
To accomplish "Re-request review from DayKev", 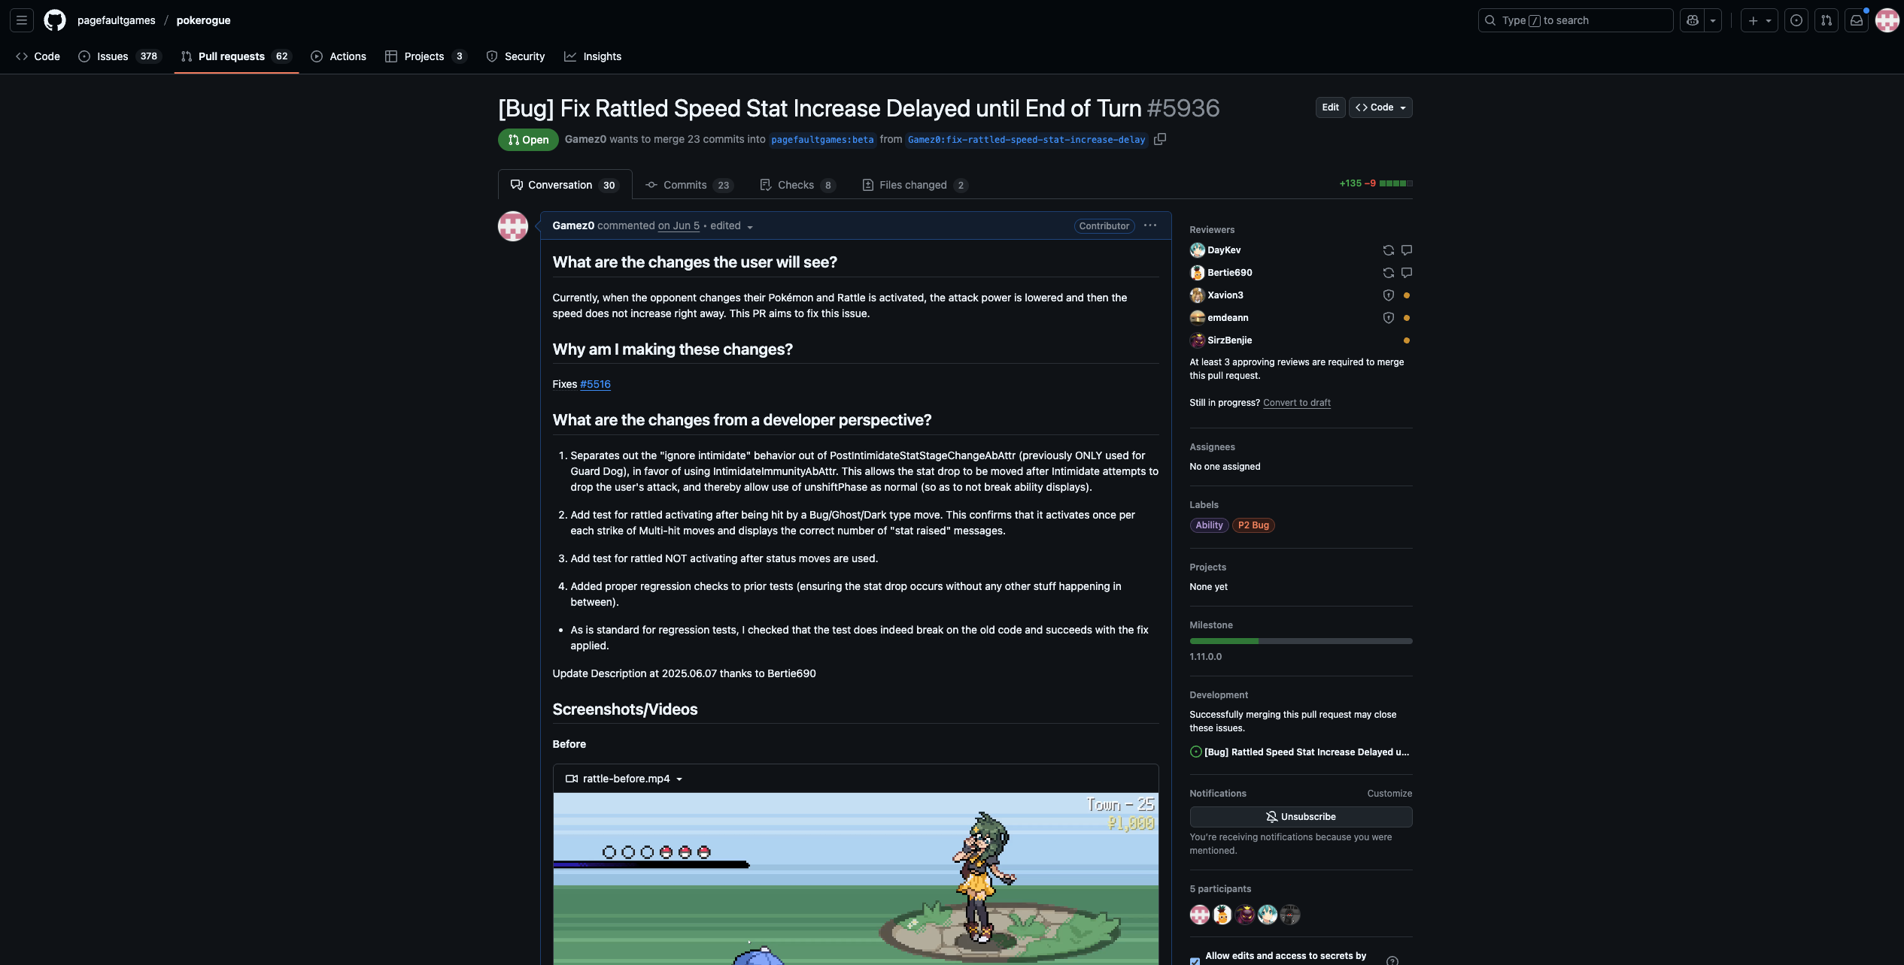I will coord(1388,250).
